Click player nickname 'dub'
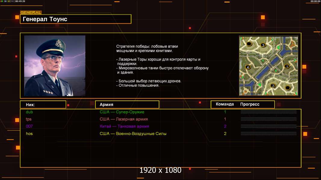This screenshot has height=180, width=321. (x=29, y=112)
